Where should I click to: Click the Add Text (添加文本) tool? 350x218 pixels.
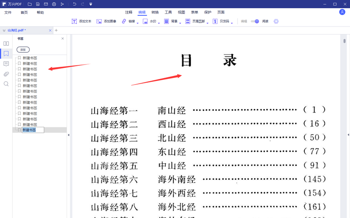[x=82, y=21]
